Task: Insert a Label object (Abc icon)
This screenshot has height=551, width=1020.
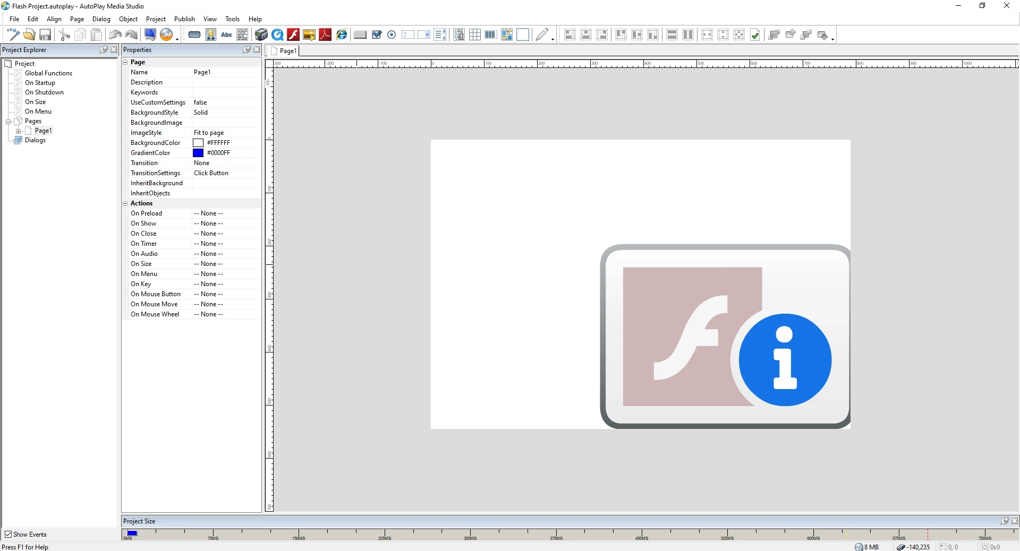Action: (227, 35)
